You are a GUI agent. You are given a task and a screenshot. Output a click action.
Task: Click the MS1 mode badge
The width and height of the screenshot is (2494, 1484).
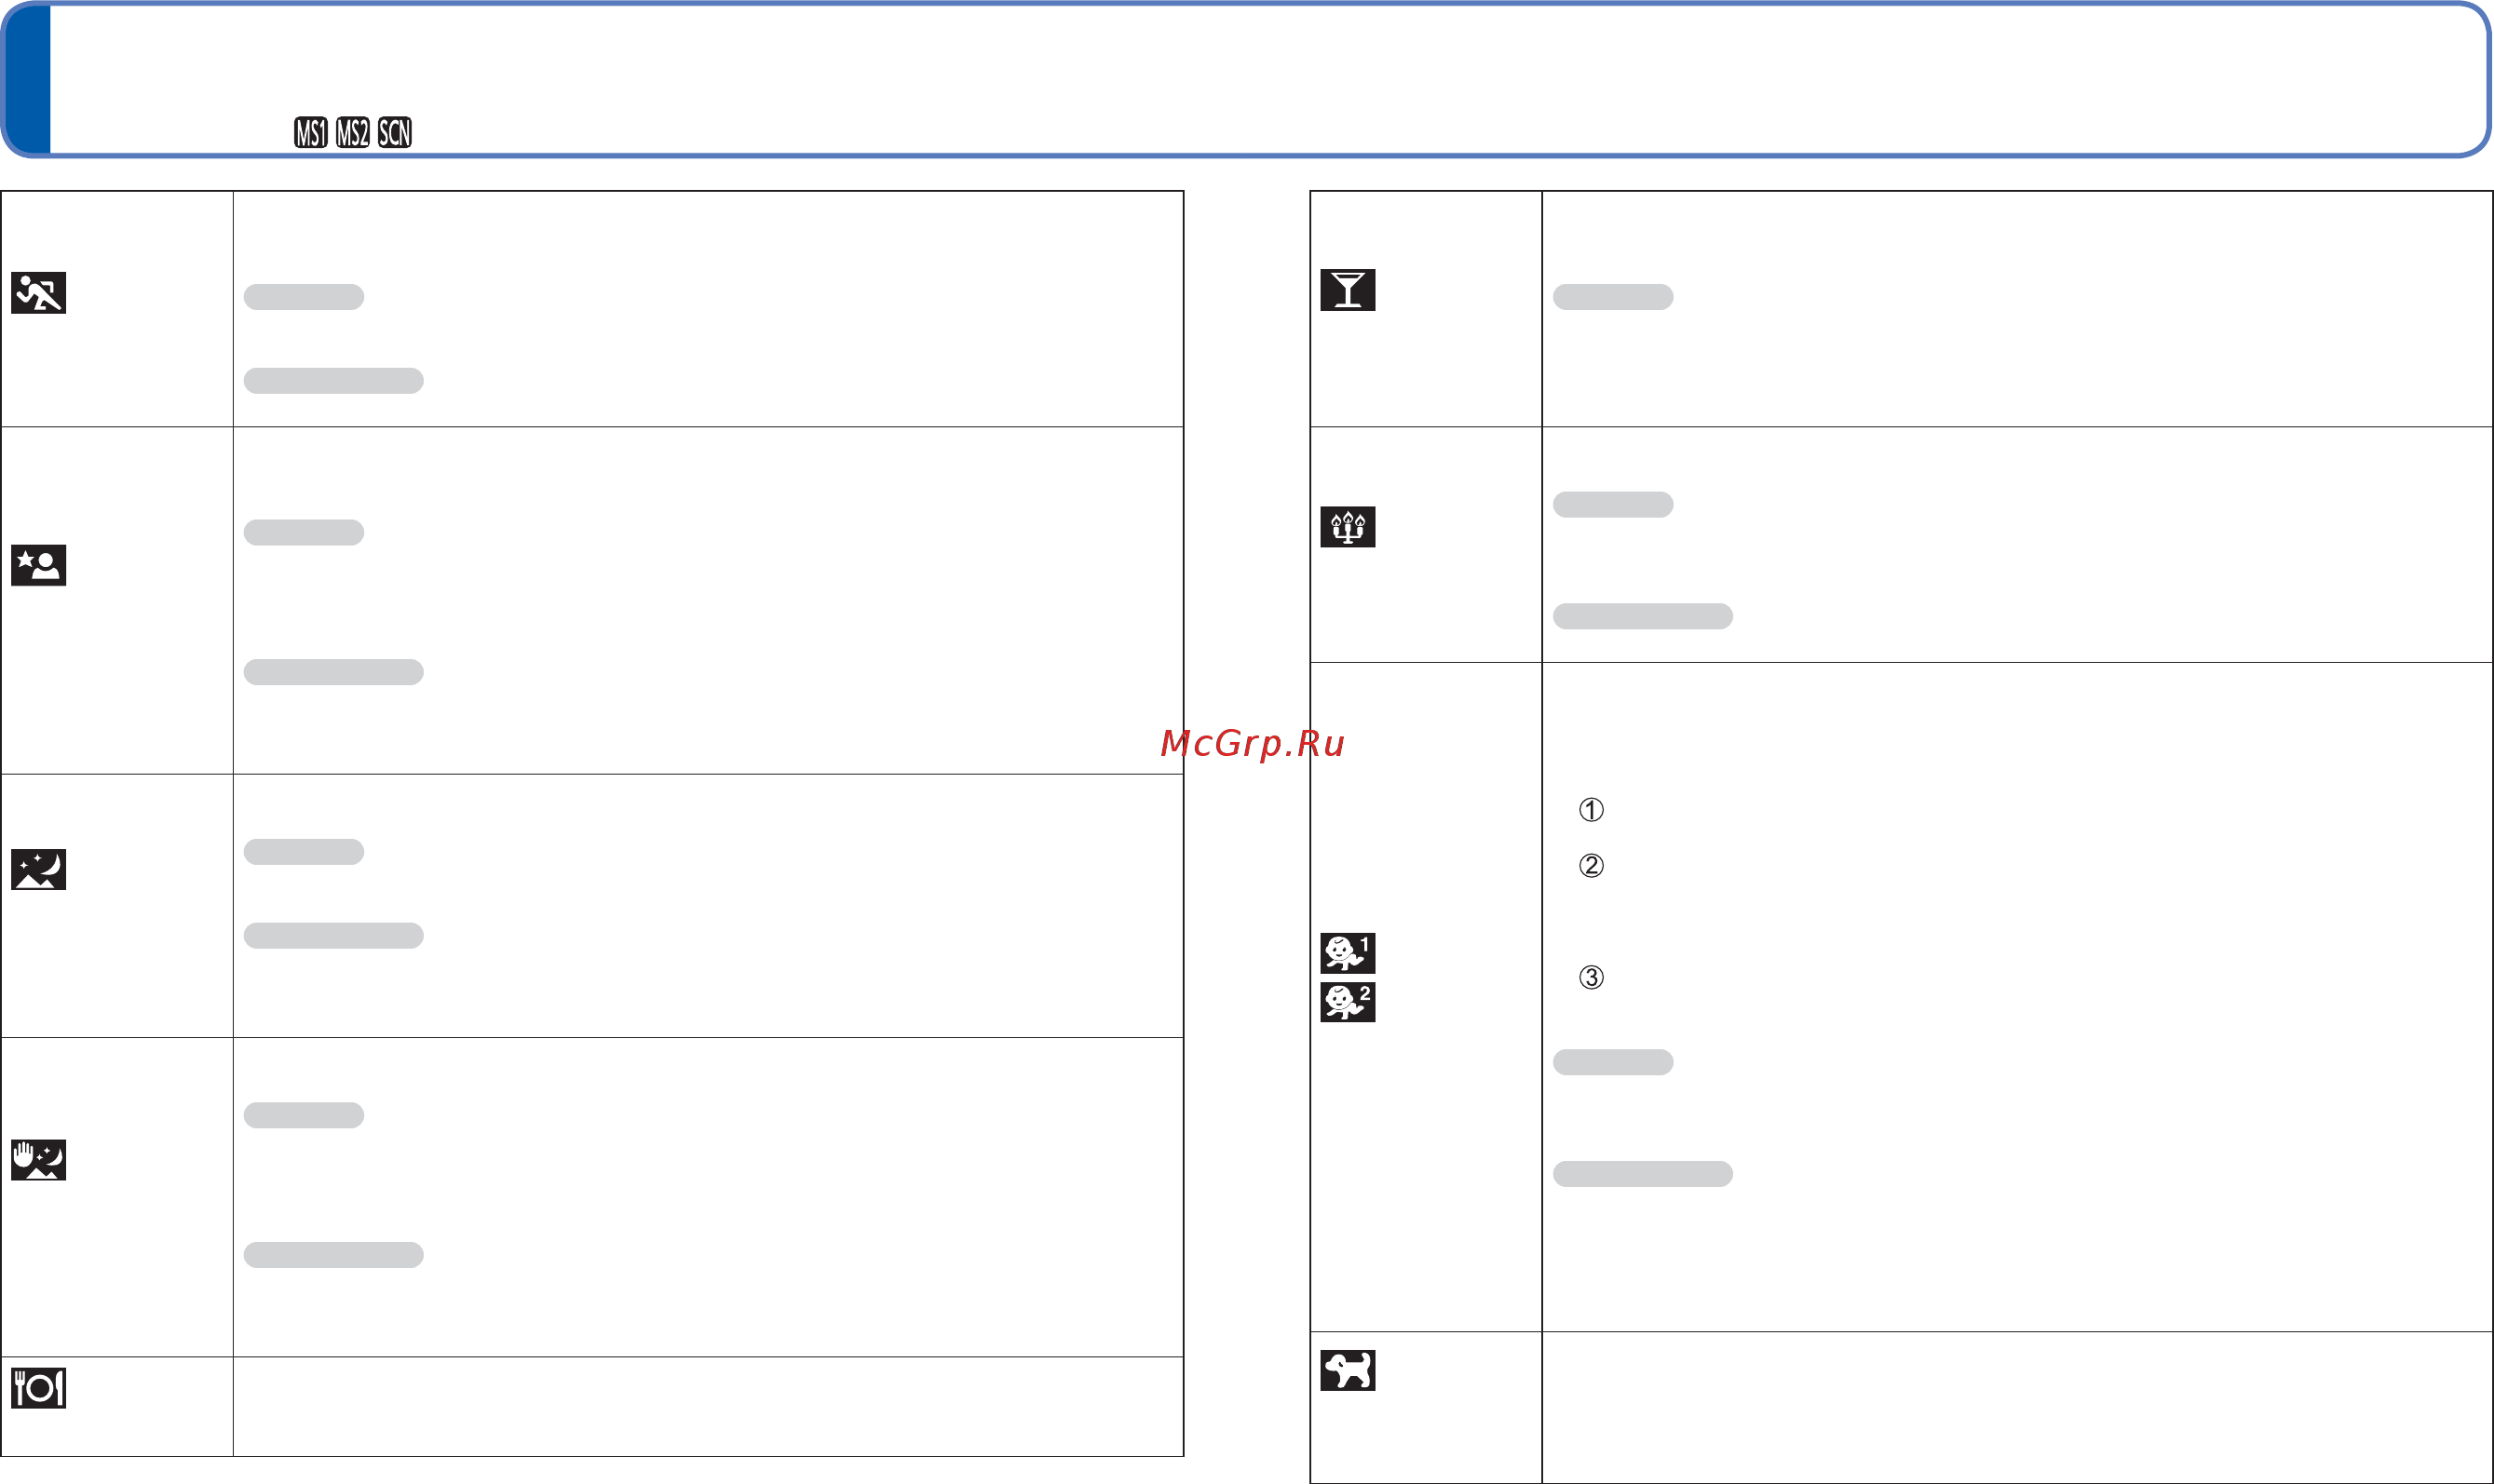(x=311, y=132)
